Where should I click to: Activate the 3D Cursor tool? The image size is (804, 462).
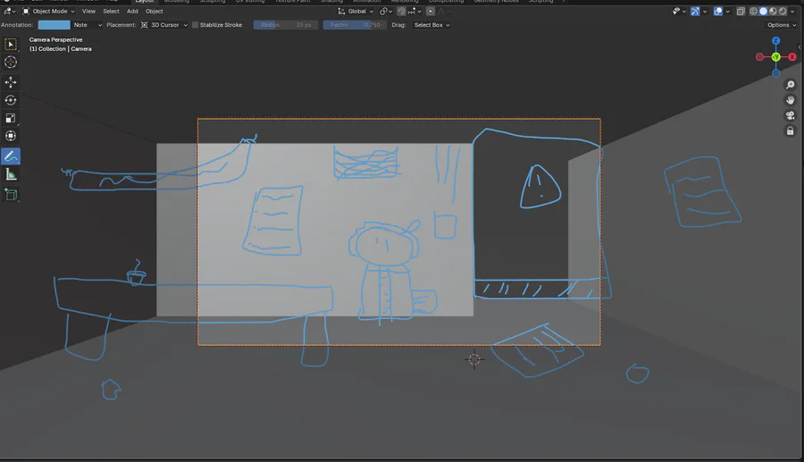coord(10,62)
